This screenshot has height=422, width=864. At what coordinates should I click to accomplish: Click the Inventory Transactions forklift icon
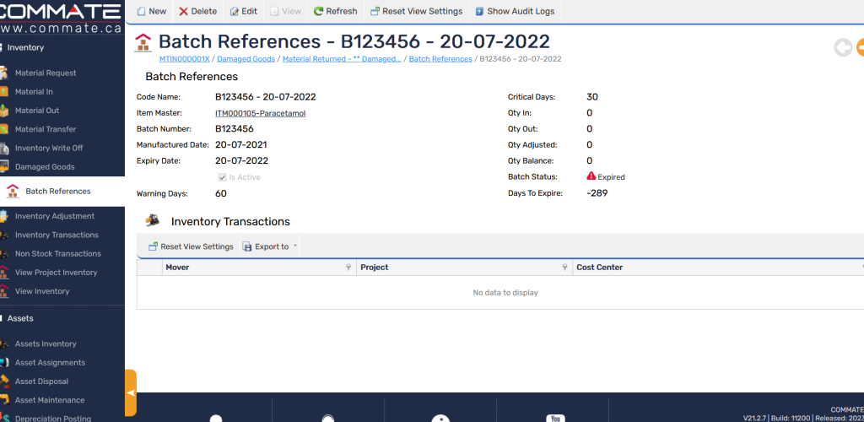coord(152,220)
